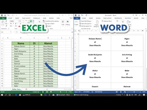
Task: Save the Excel workbook from quick access toolbar
Action: [5, 15]
